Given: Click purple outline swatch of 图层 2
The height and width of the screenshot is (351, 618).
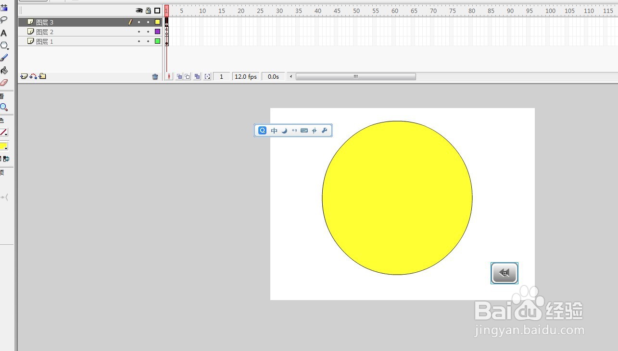Looking at the screenshot, I should pos(157,32).
